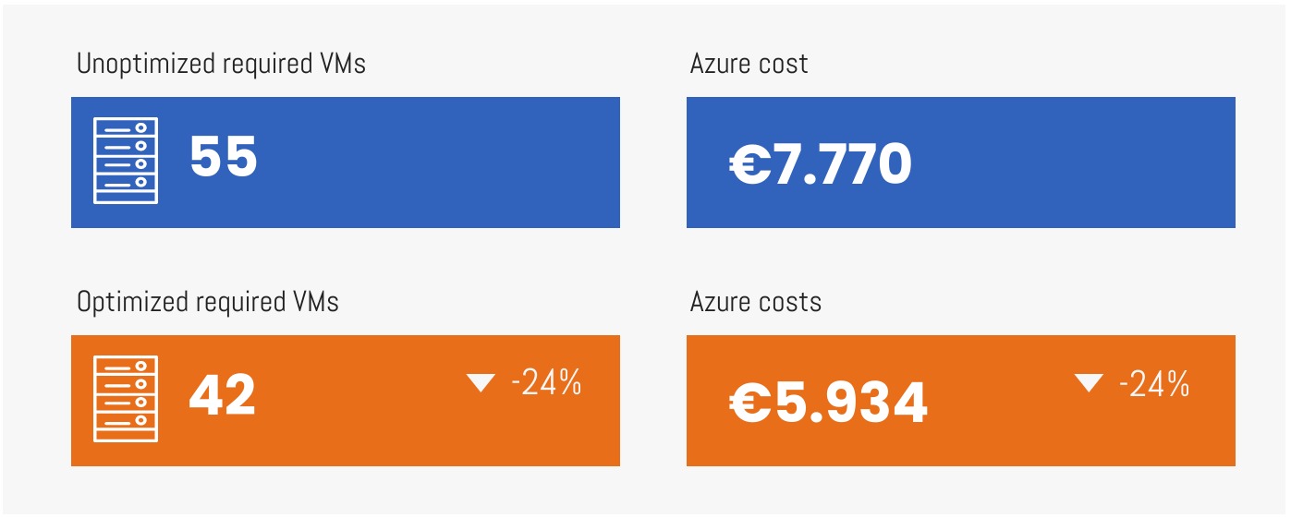Click the "Azure cost" heading above the blue card
The image size is (1291, 518).
(x=749, y=64)
